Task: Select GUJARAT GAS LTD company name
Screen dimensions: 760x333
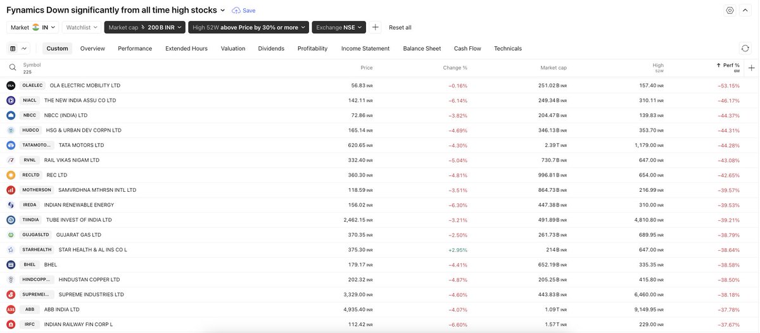Action: (79, 234)
